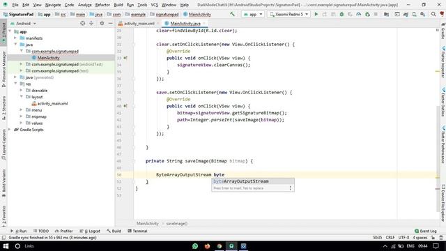Select byteArrayOutputStream completion suggestion
446x251 pixels.
(x=253, y=181)
